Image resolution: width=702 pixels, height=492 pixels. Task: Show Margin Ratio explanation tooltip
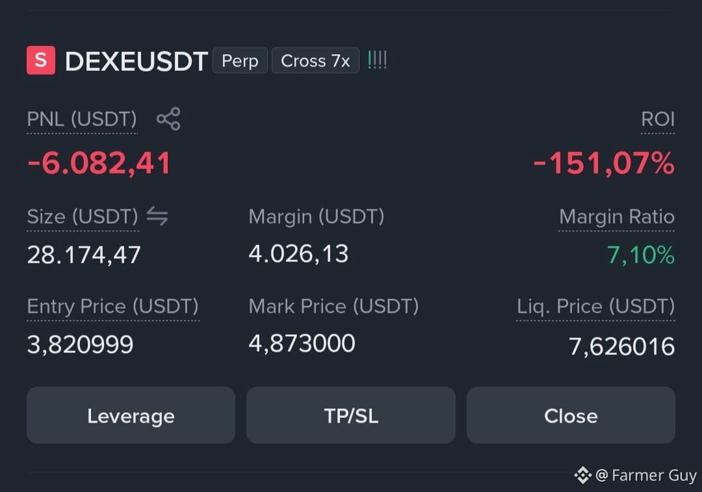coord(616,216)
